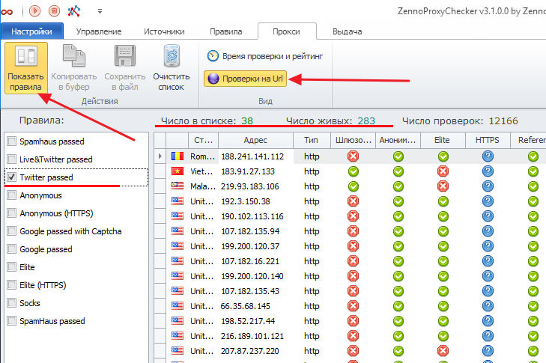Click the Start (play) icon in title bar
The image size is (546, 363).
(x=34, y=10)
